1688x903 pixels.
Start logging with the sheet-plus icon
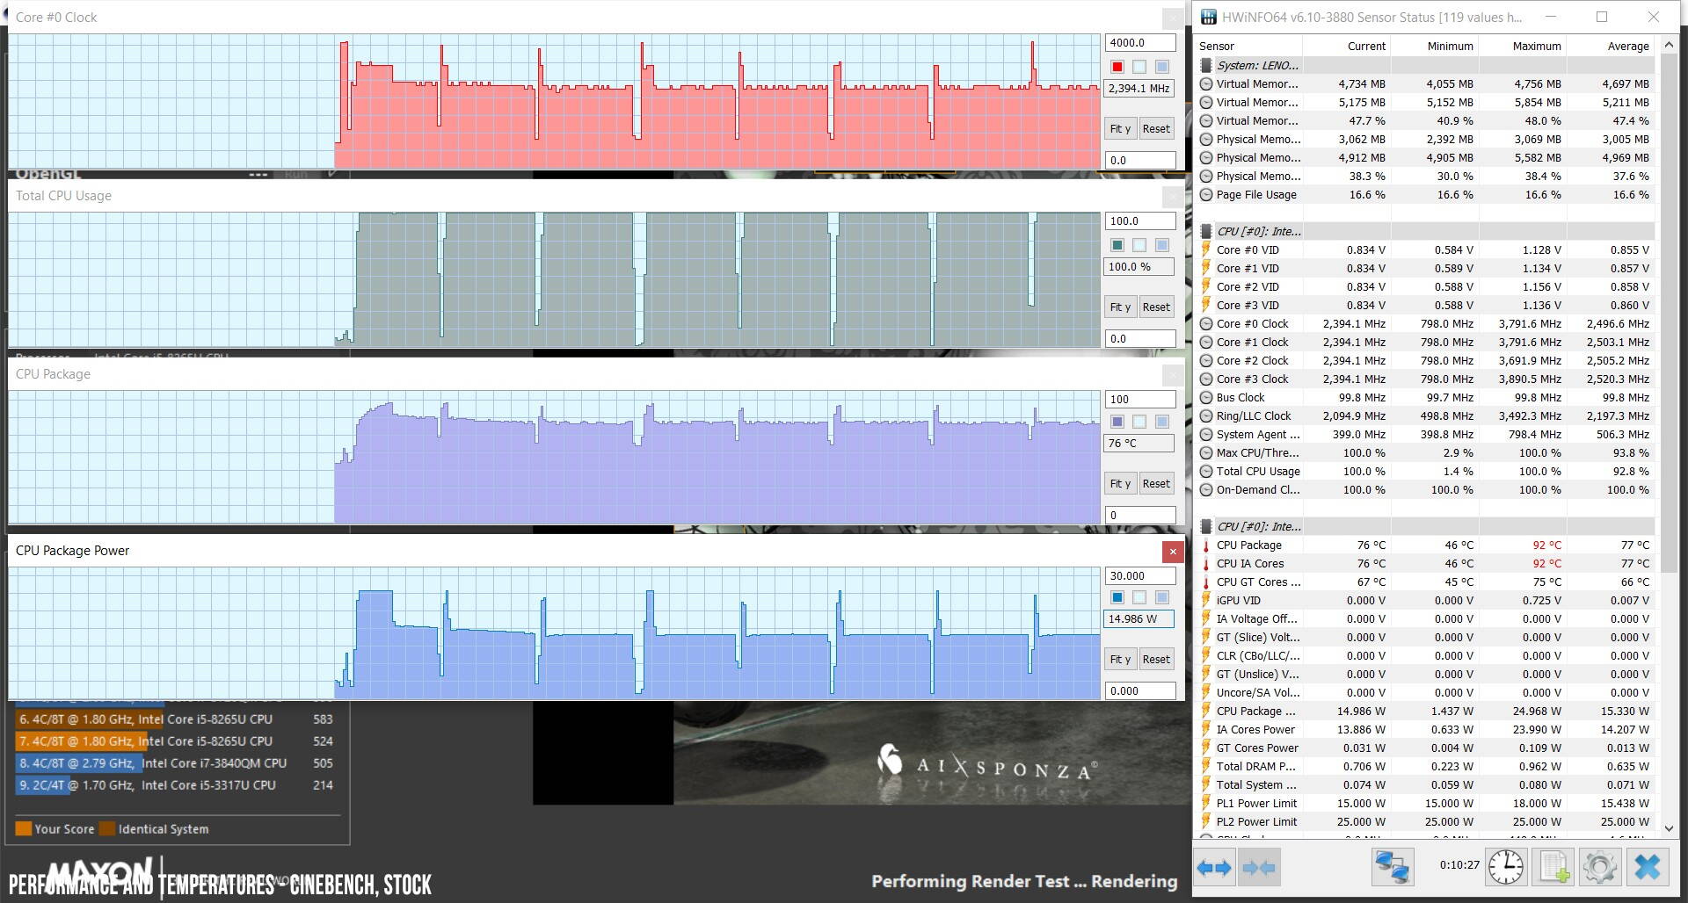pos(1553,867)
